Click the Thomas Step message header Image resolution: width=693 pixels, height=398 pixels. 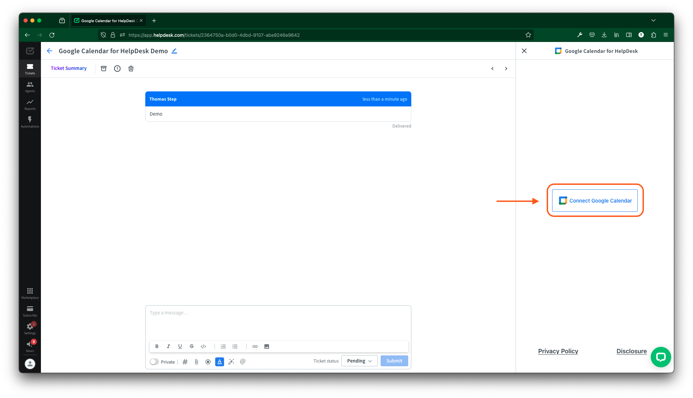click(x=278, y=99)
